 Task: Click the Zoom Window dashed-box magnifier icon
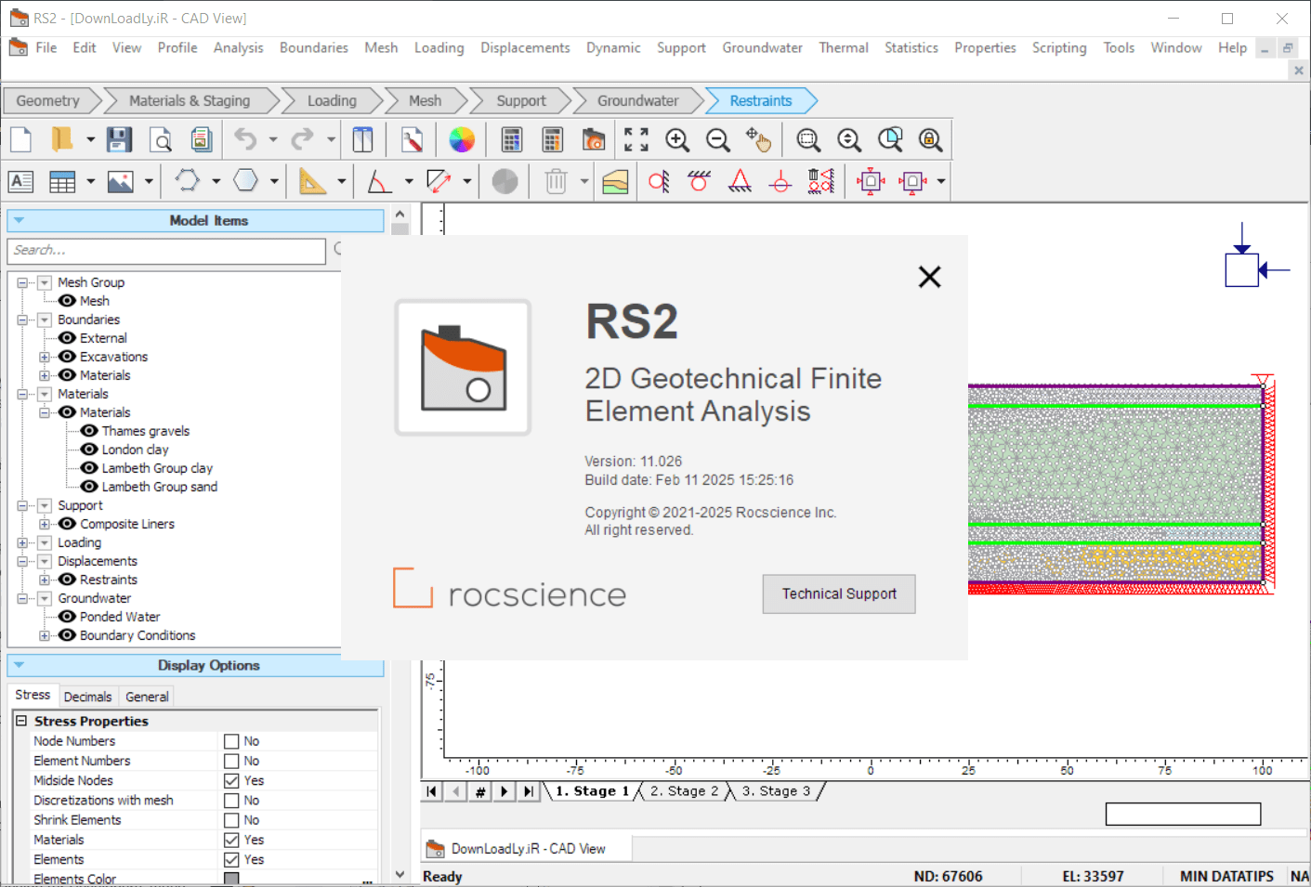click(x=808, y=139)
